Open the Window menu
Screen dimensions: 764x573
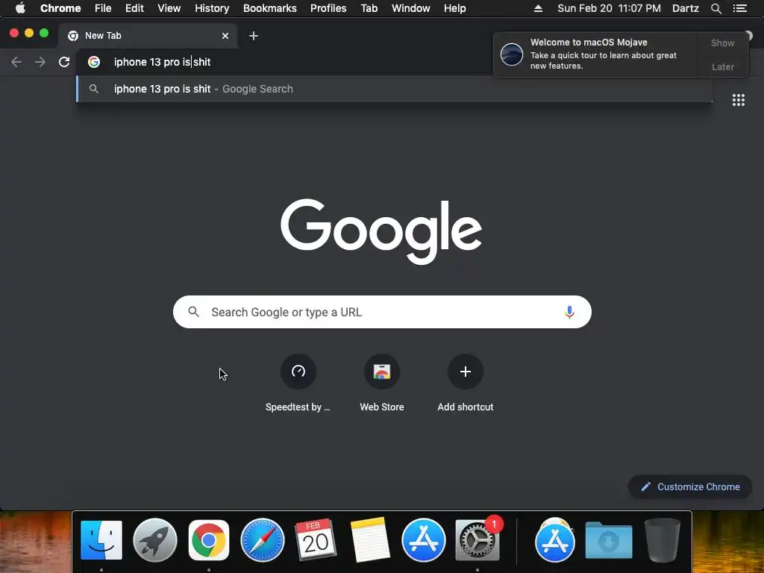click(x=411, y=8)
